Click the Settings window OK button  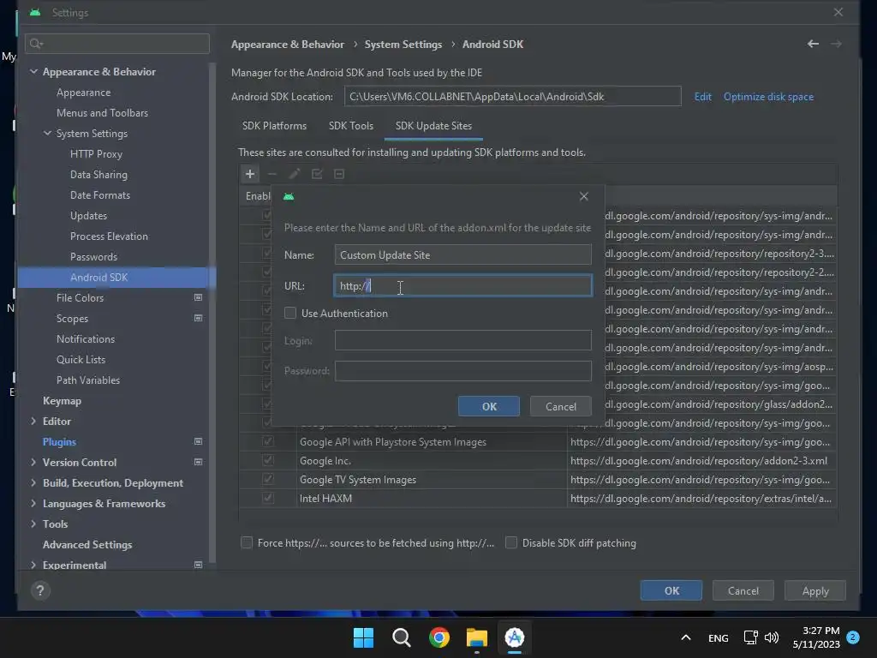click(x=671, y=590)
